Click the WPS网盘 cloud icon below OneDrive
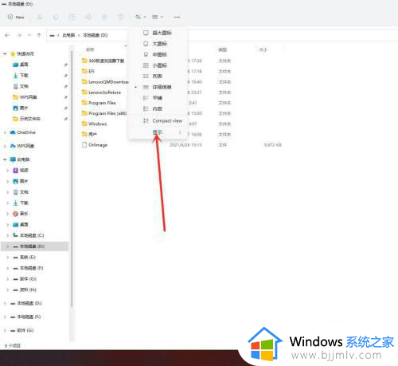The image size is (398, 366). [x=13, y=146]
